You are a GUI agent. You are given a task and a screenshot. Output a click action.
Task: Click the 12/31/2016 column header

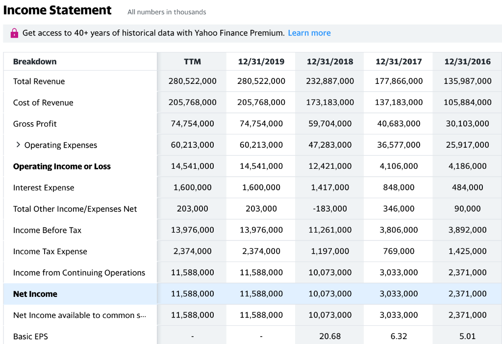point(467,61)
